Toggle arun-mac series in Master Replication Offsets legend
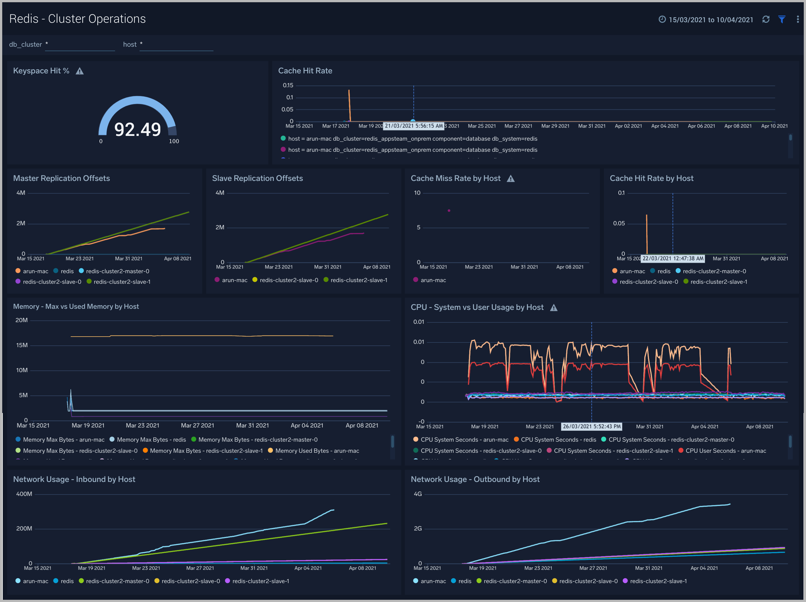Image resolution: width=806 pixels, height=602 pixels. [35, 271]
